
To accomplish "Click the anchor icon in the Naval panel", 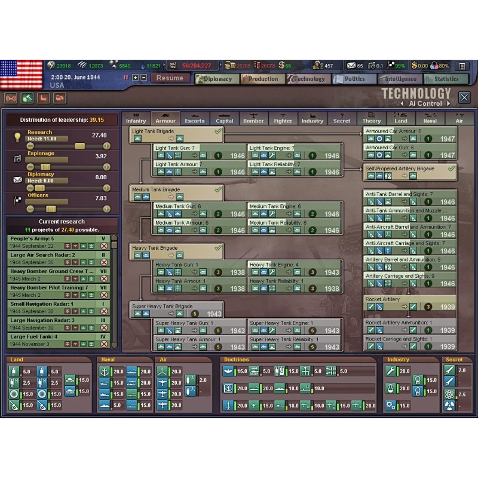I will (x=103, y=371).
